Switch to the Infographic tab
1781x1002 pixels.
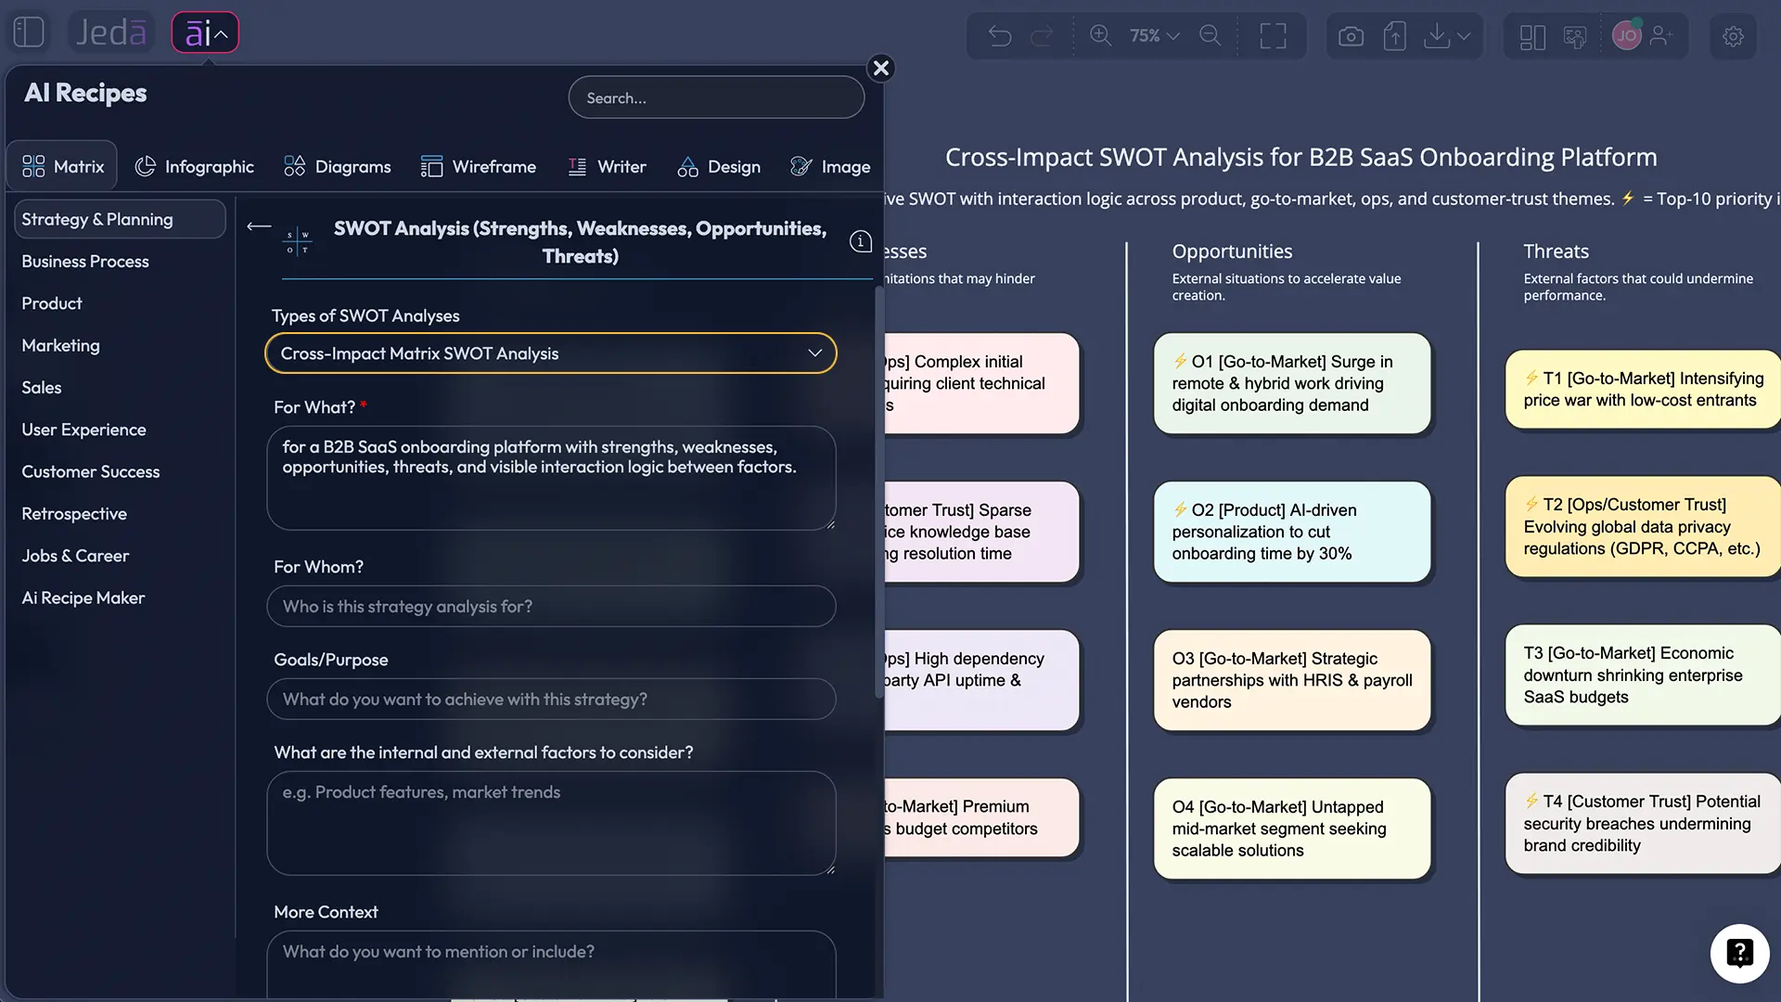coord(194,166)
